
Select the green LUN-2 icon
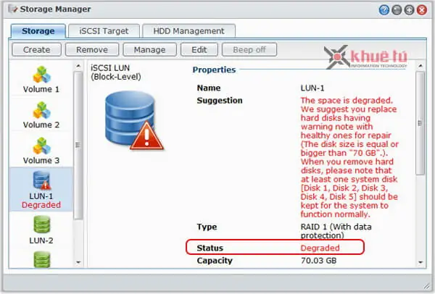pos(41,224)
